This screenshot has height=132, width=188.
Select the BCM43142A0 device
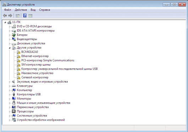[29, 52]
